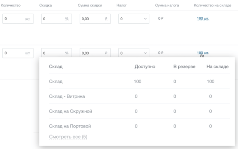Select the "Склад - Витрина" row name

click(67, 96)
